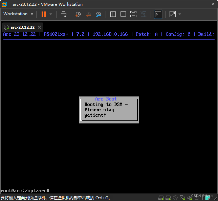The image size is (218, 201).
Task: Toggle the console view button
Action: (158, 14)
